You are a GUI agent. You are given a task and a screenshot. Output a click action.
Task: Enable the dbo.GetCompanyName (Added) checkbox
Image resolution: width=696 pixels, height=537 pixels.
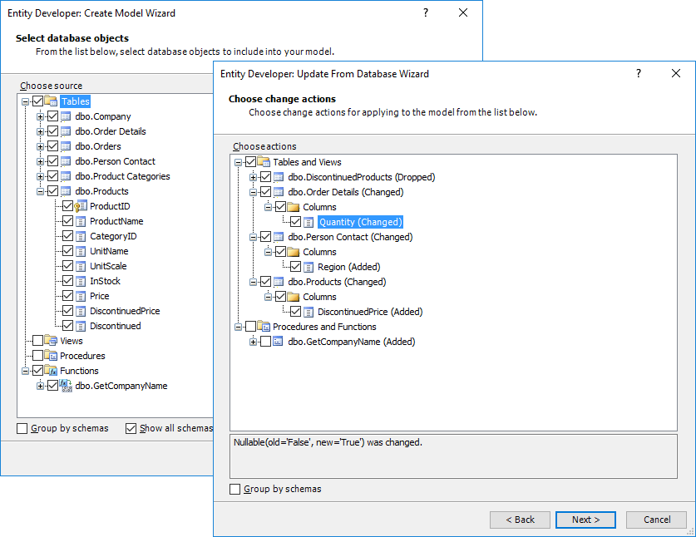265,342
